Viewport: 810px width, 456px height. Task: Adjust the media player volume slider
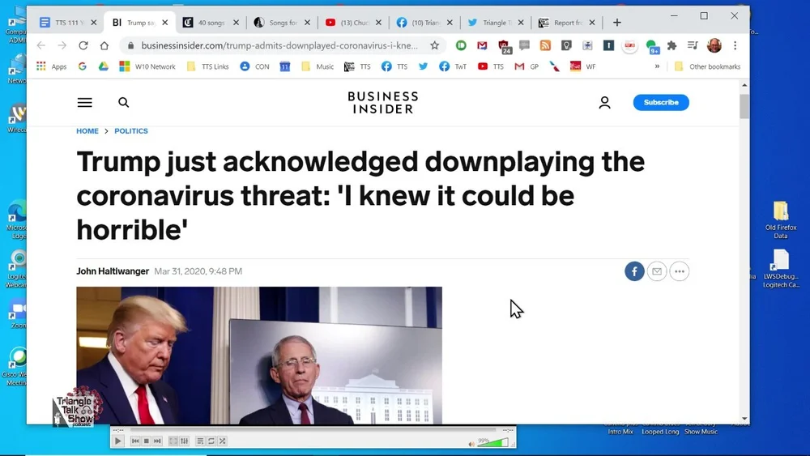492,442
